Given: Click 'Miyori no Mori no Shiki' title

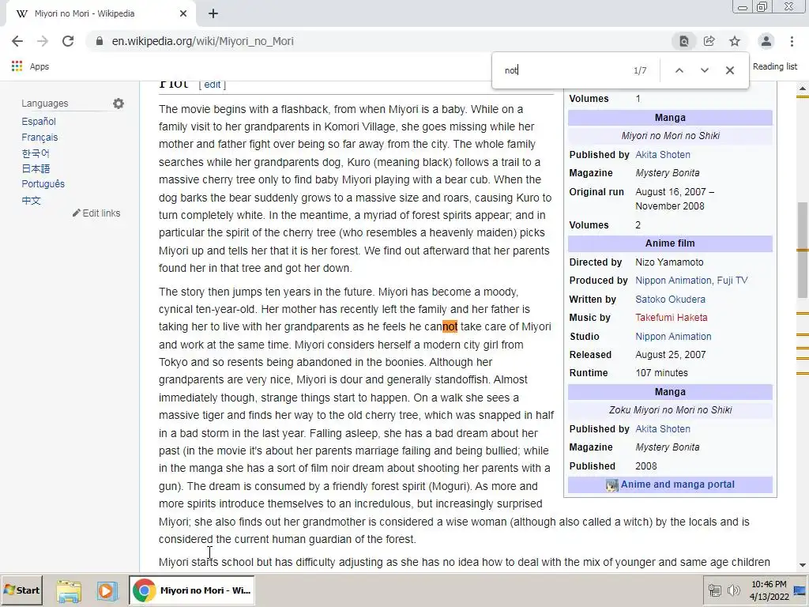Looking at the screenshot, I should [670, 136].
